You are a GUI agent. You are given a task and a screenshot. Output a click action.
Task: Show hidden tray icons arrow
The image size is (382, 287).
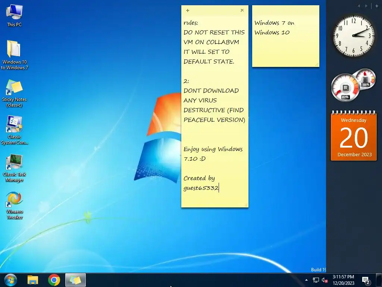(x=307, y=280)
